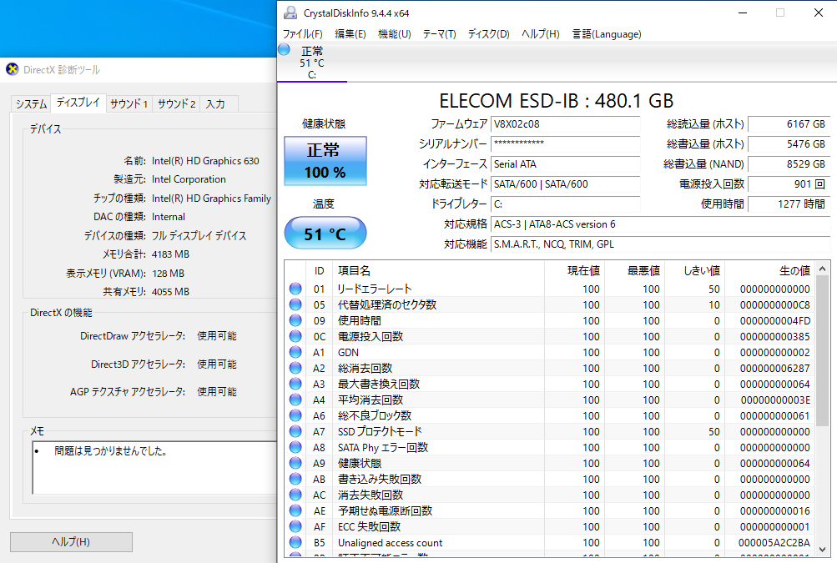The width and height of the screenshot is (837, 563).
Task: Click status orb for A8 SATA Phy row
Action: [295, 447]
